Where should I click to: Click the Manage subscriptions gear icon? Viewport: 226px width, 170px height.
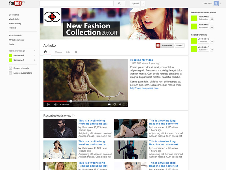coord(10,73)
